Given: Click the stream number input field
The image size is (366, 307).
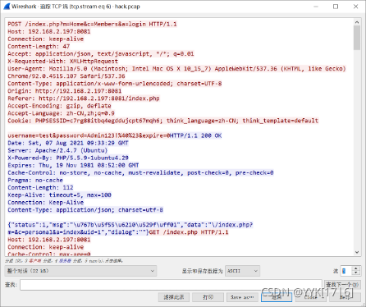Looking at the screenshot, I should 346,271.
